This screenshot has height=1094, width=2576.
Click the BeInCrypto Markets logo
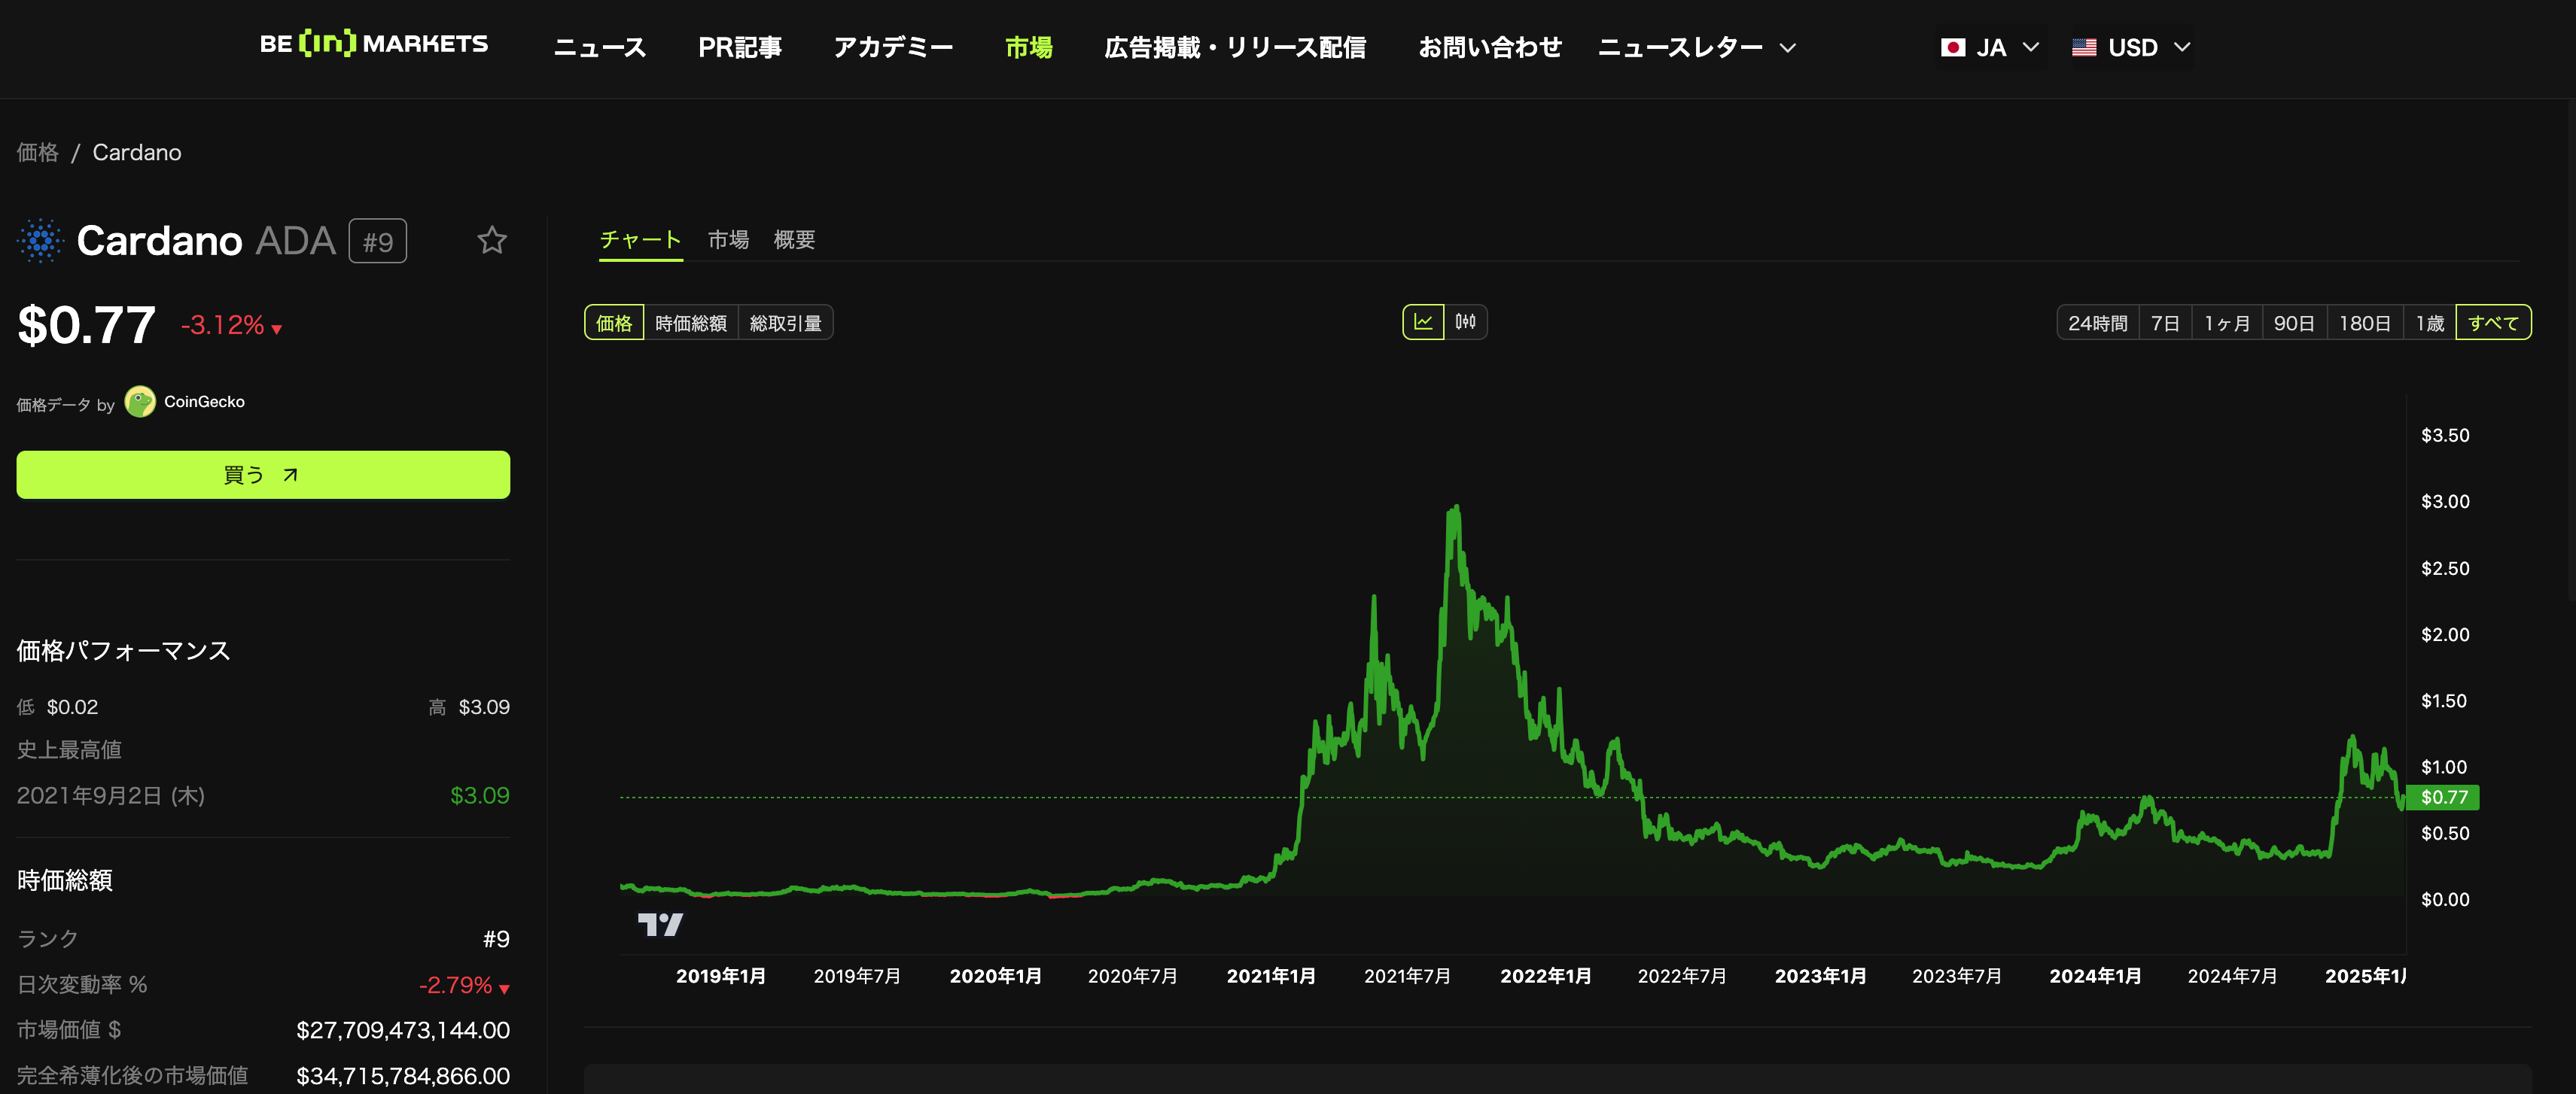(x=373, y=44)
